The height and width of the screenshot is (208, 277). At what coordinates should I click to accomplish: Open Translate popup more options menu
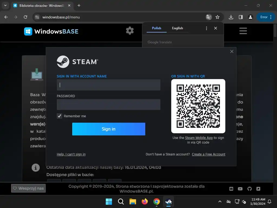(206, 28)
